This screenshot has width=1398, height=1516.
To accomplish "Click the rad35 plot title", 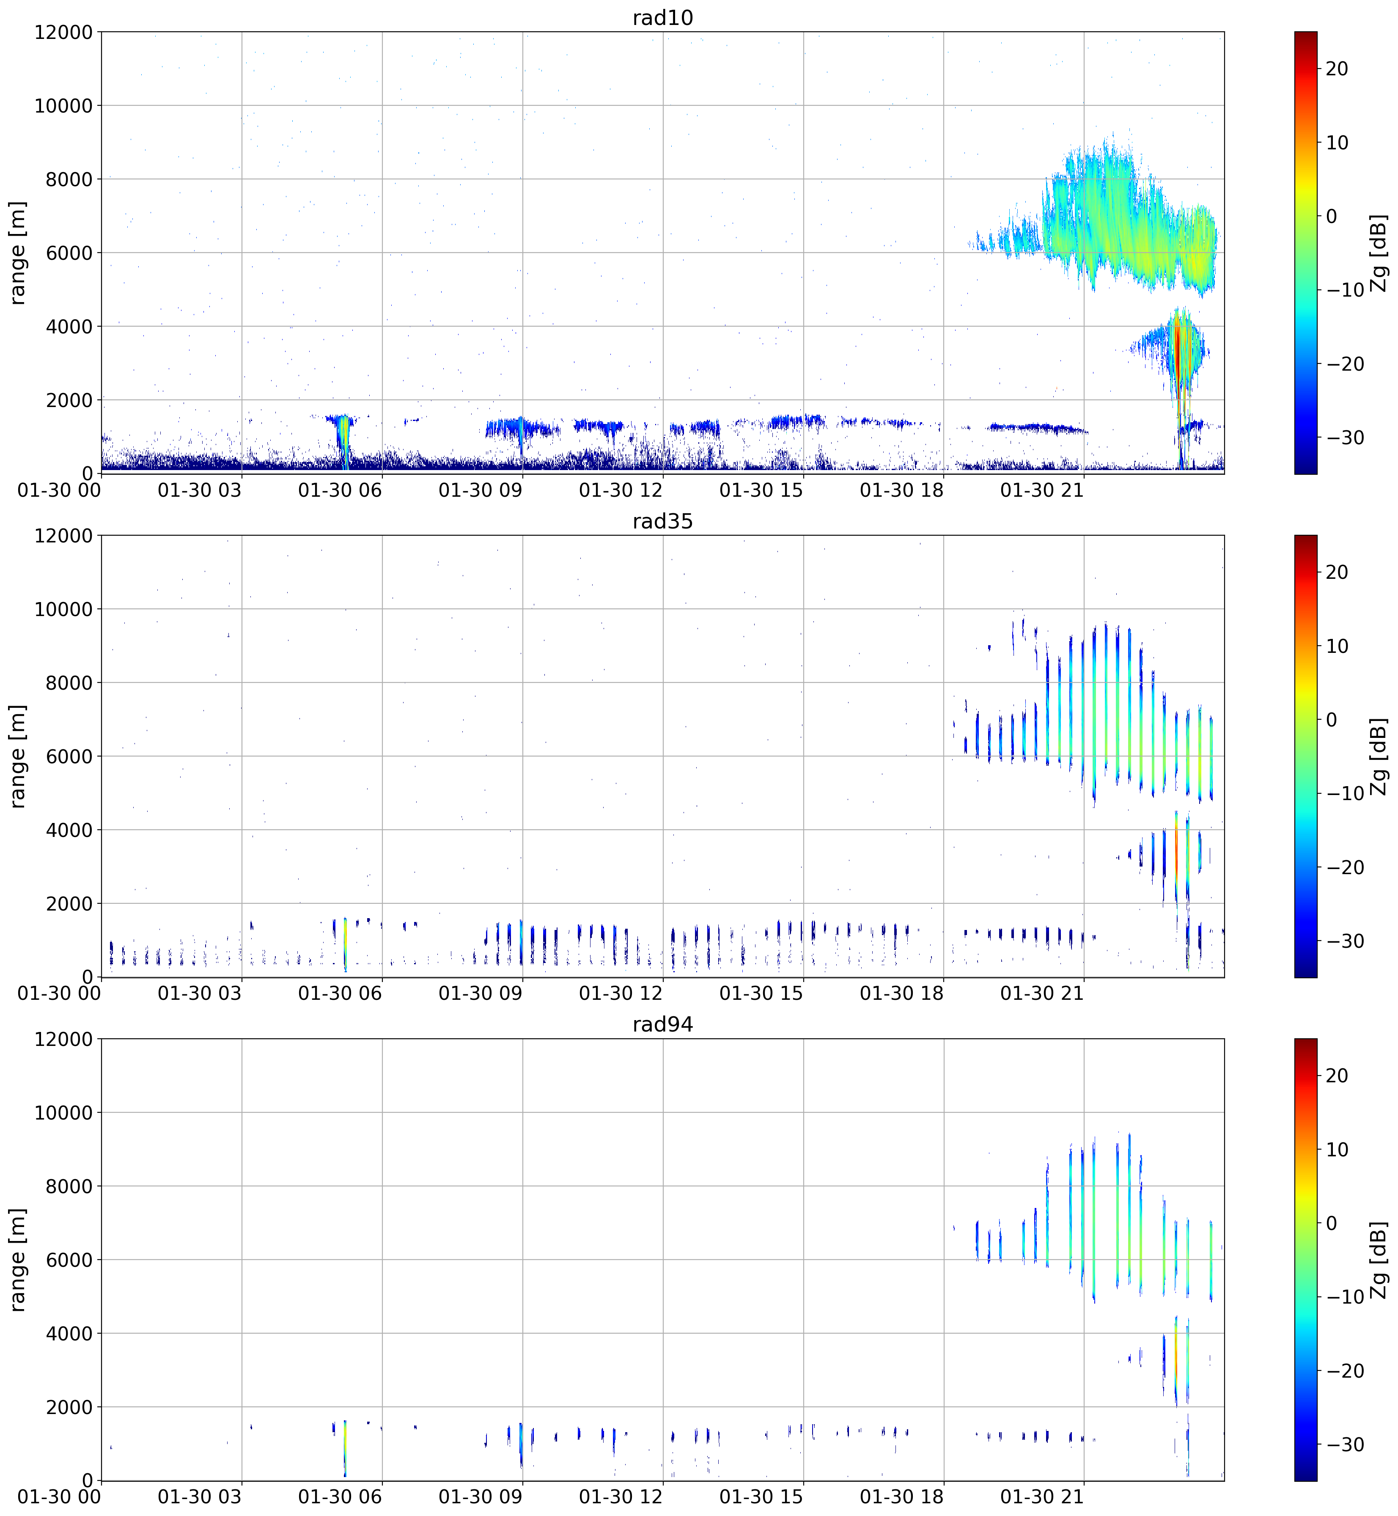I will point(663,521).
